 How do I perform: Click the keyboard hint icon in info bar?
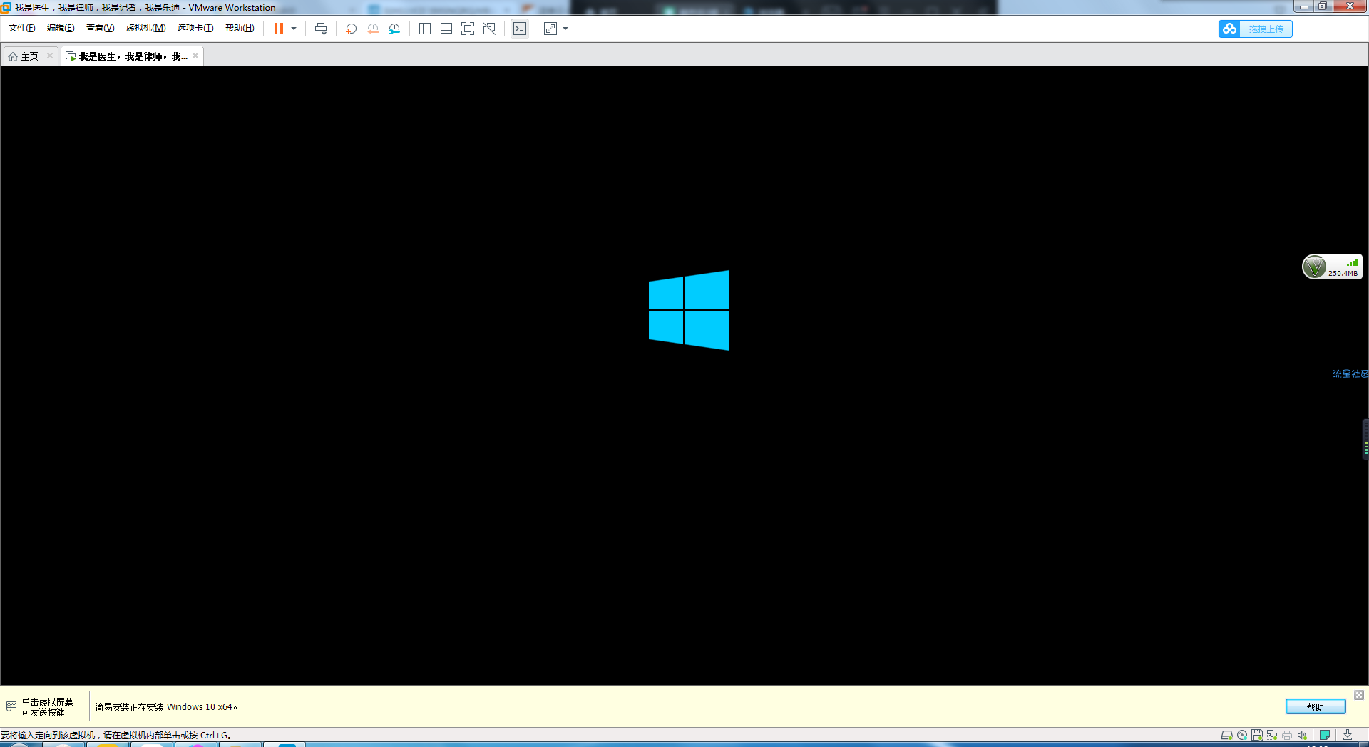click(x=11, y=706)
